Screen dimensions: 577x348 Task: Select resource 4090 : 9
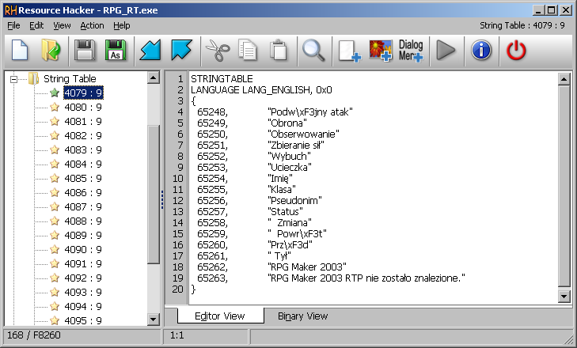[x=83, y=250]
